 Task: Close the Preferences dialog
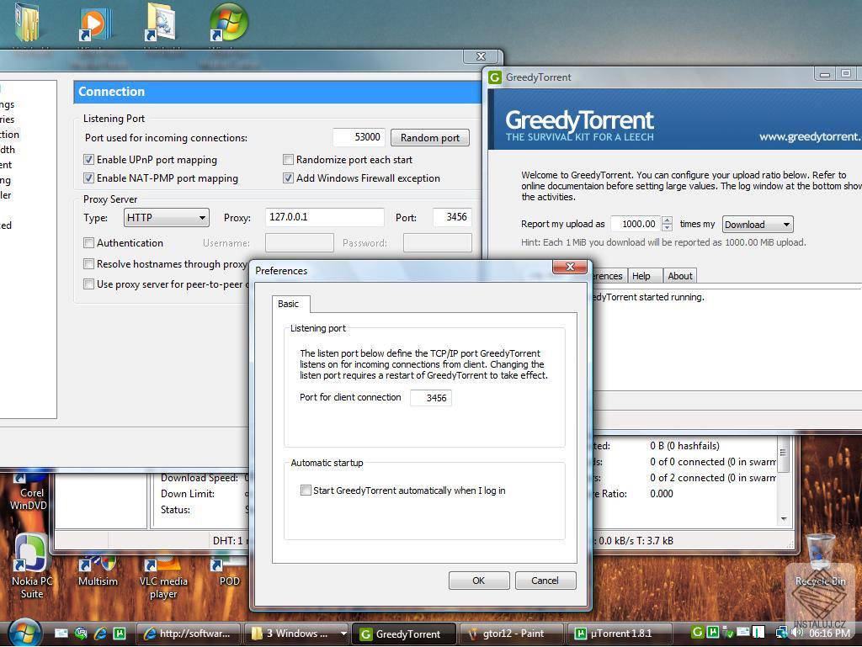tap(570, 267)
